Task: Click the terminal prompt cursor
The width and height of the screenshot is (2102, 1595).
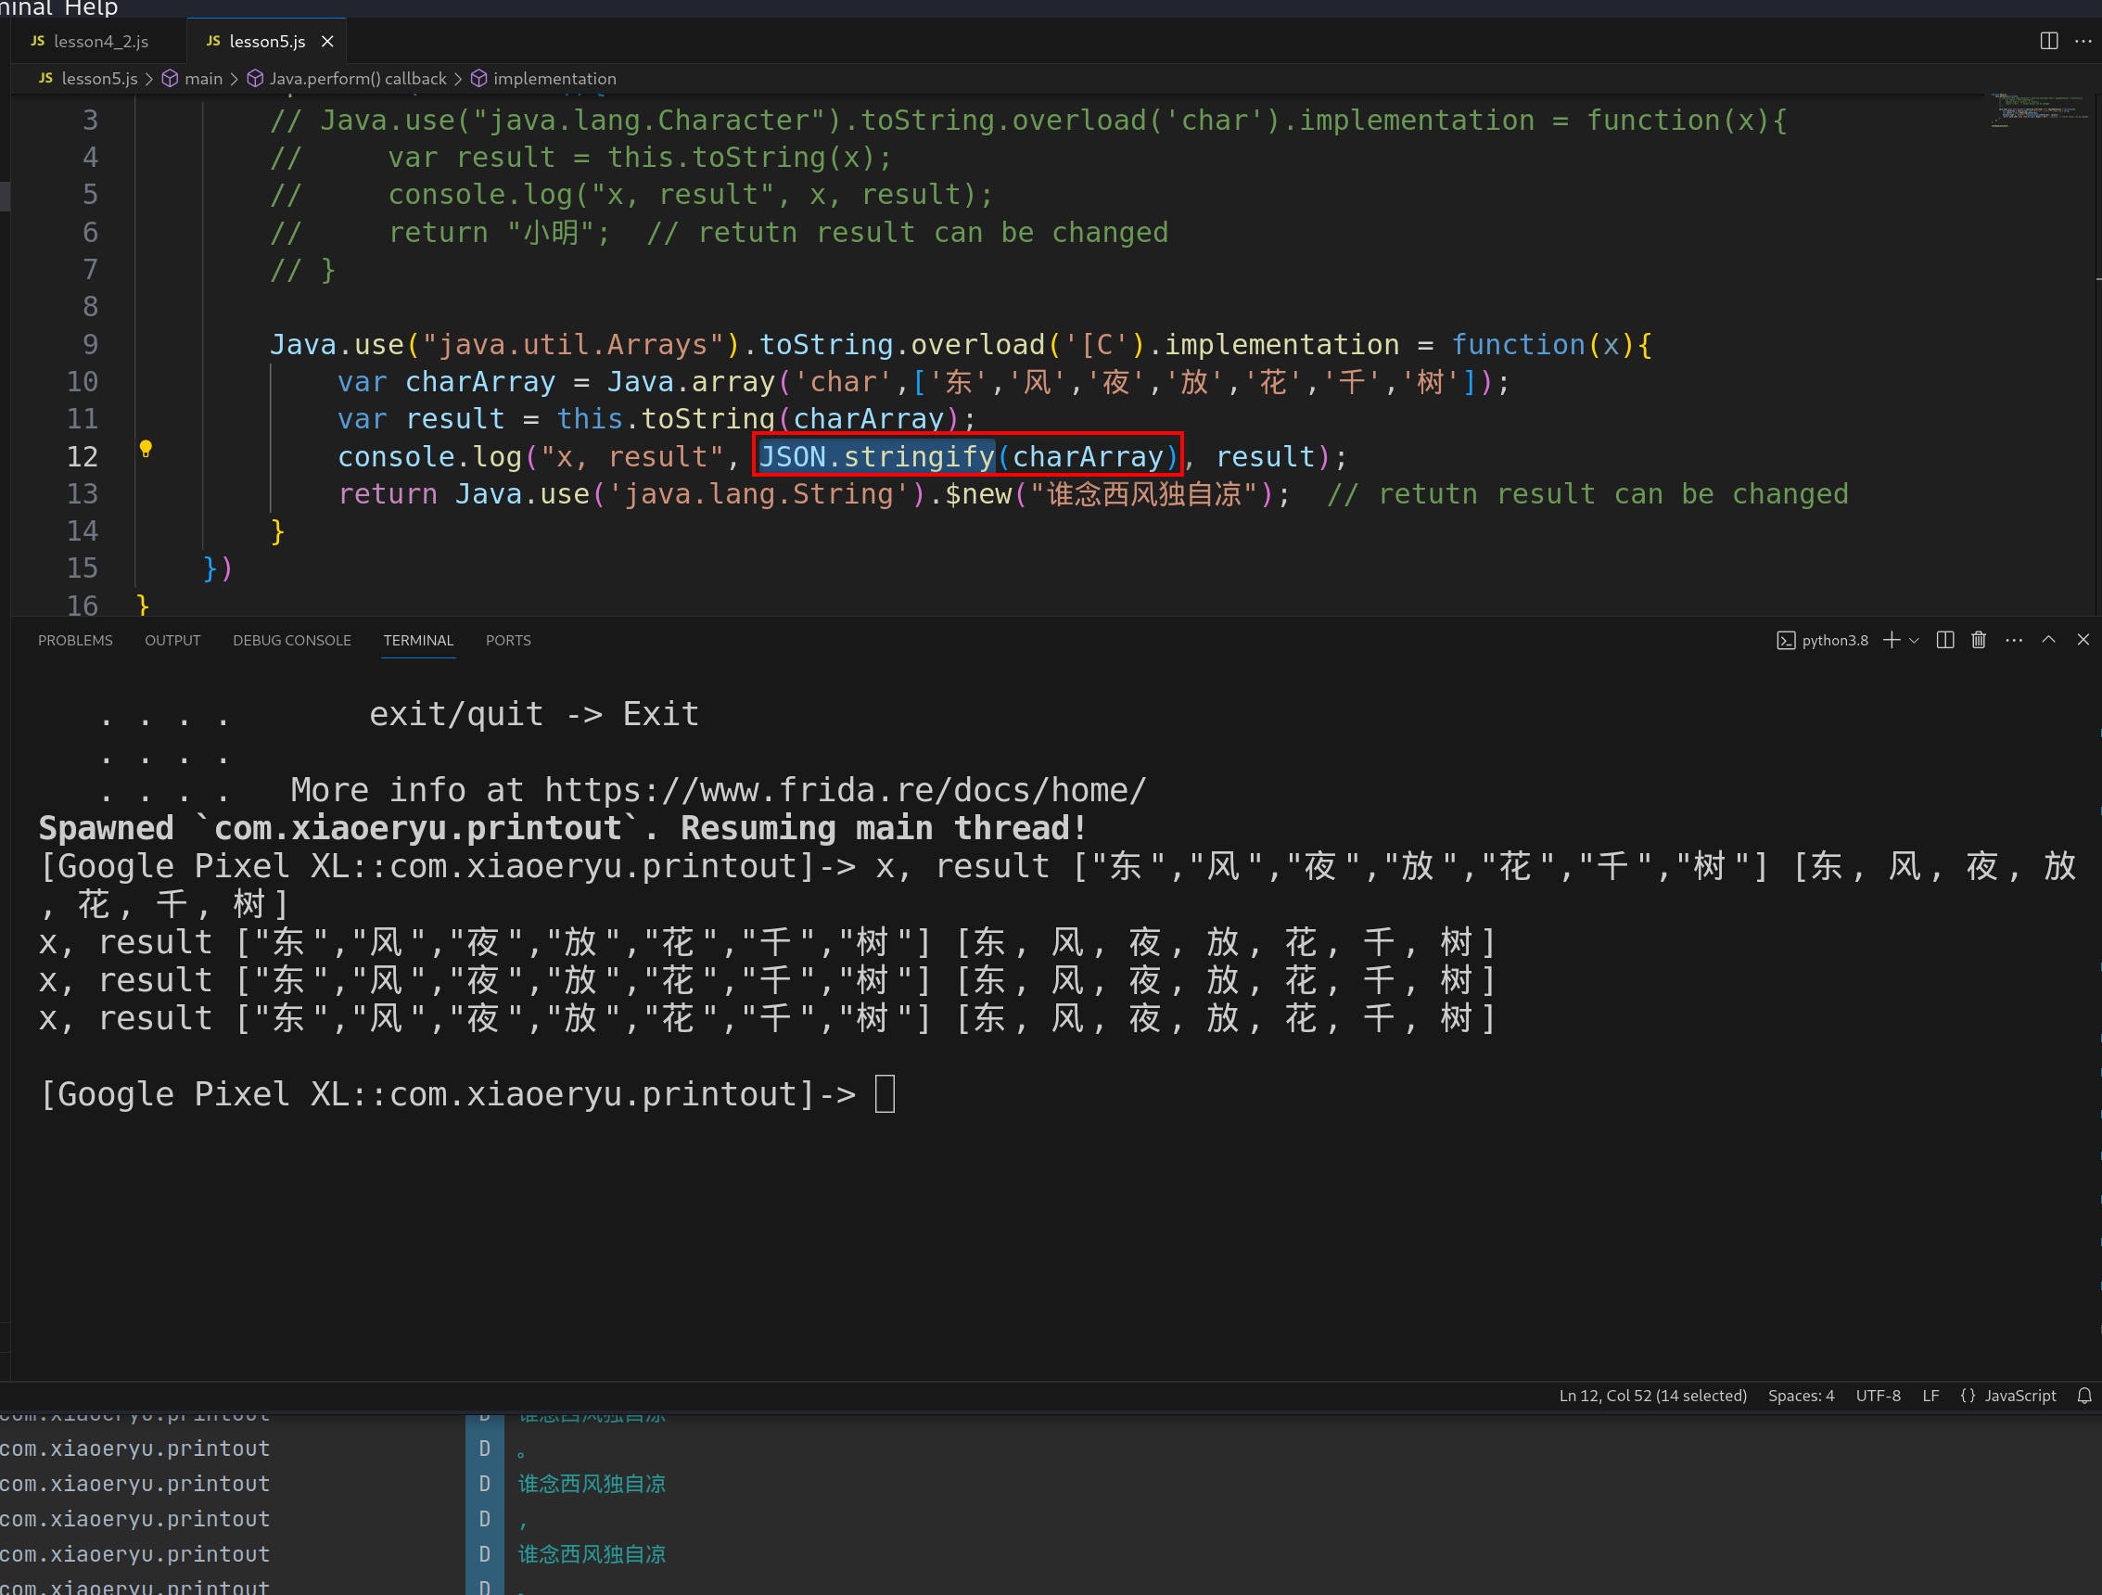Action: [x=885, y=1093]
